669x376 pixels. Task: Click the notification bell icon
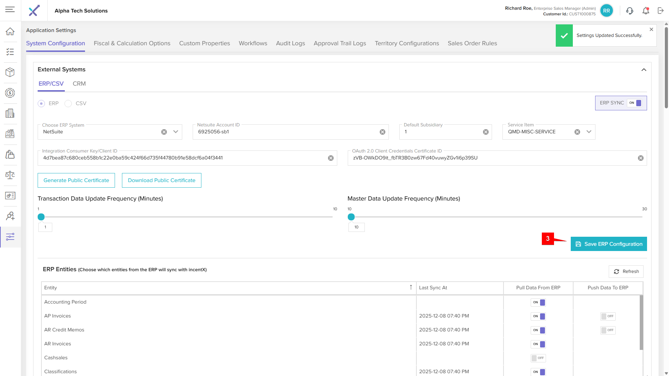[x=646, y=11]
